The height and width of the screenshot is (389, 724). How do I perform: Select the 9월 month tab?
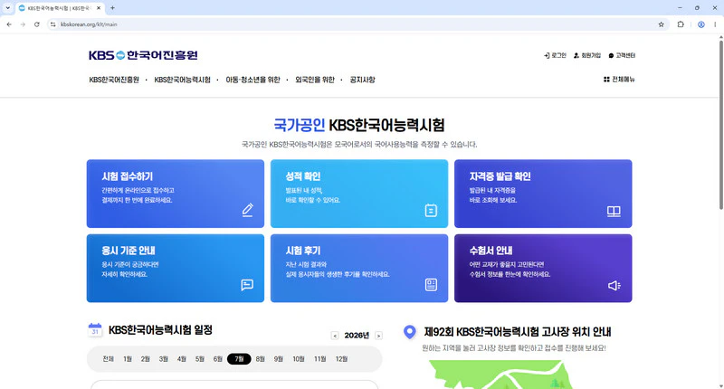click(x=278, y=359)
